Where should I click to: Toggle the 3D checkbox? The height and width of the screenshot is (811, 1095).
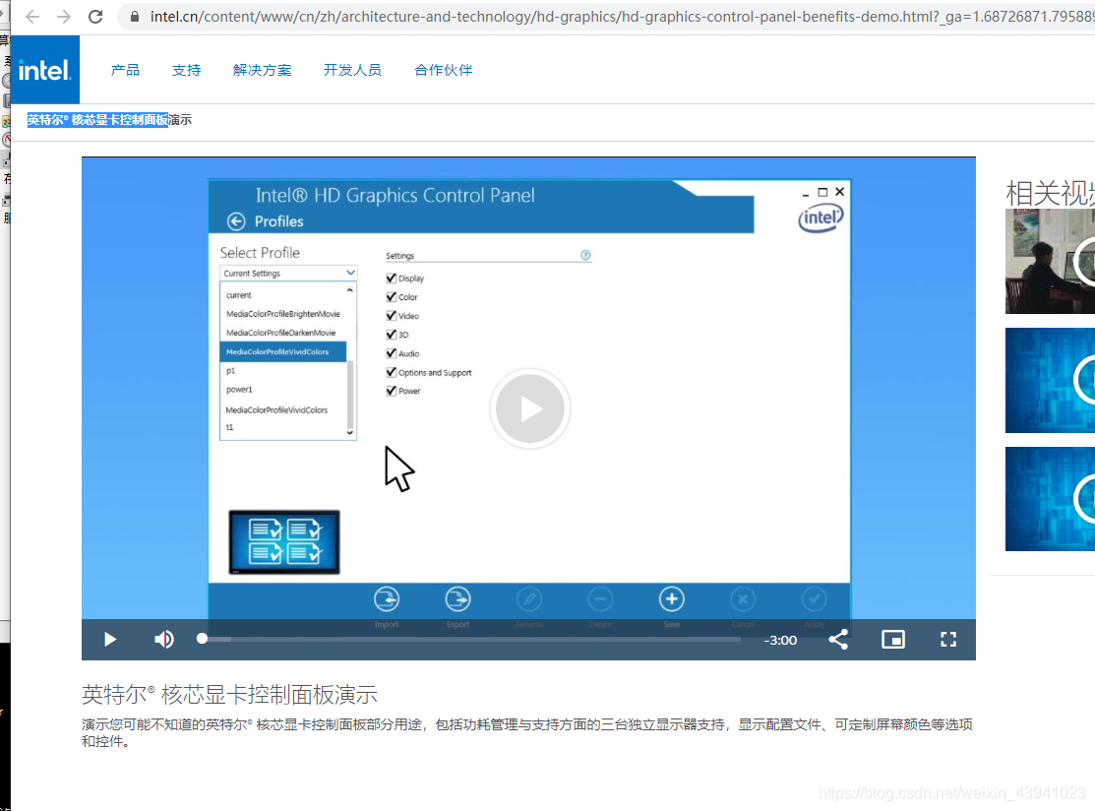(392, 335)
